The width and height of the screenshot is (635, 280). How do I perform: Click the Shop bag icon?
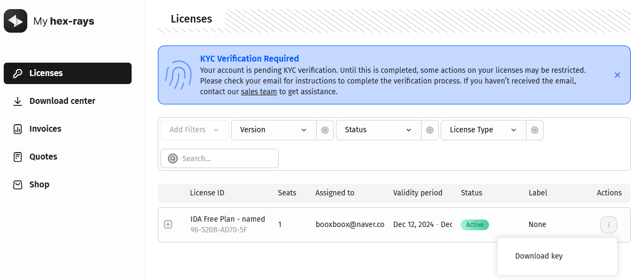pyautogui.click(x=18, y=185)
